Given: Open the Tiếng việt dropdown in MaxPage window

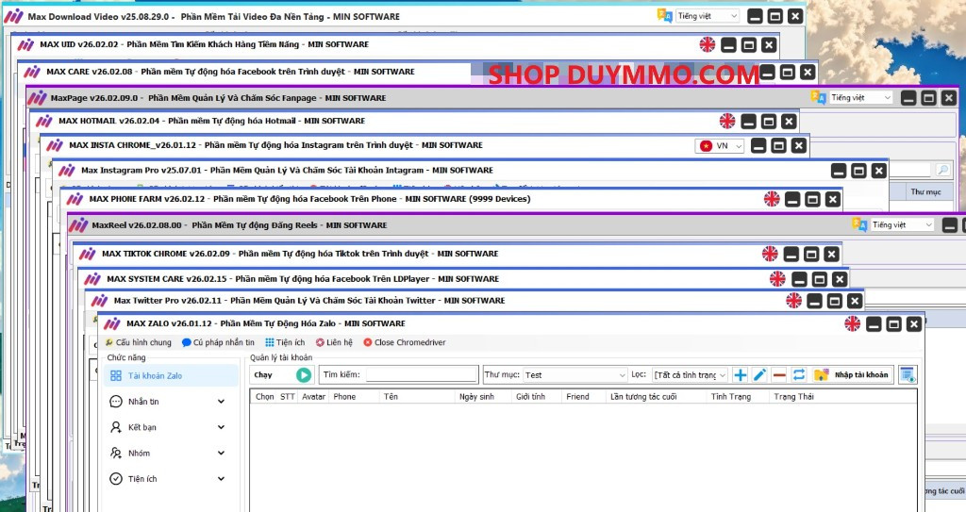Looking at the screenshot, I should 860,97.
